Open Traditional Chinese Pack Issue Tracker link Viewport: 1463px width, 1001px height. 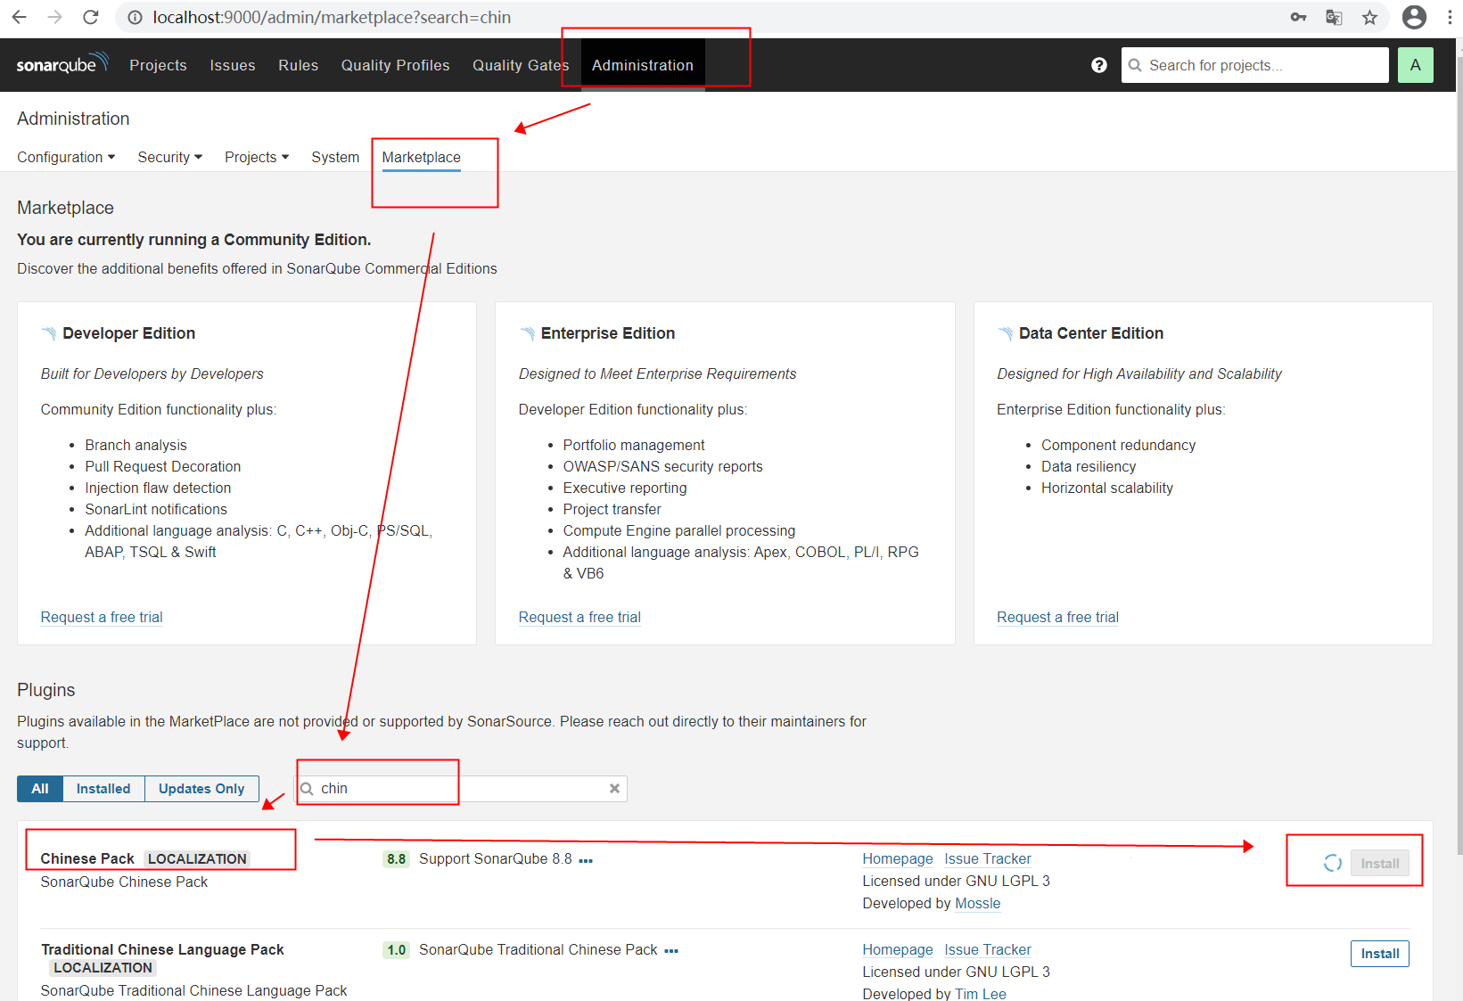pyautogui.click(x=988, y=949)
